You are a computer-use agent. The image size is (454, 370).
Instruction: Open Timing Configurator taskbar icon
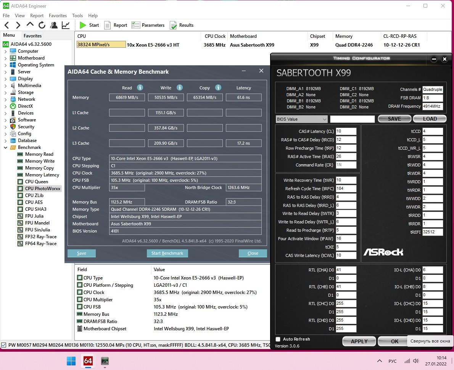105,361
